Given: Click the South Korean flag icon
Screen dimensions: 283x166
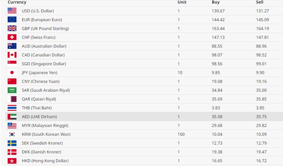Looking at the screenshot, I should pyautogui.click(x=12, y=134).
